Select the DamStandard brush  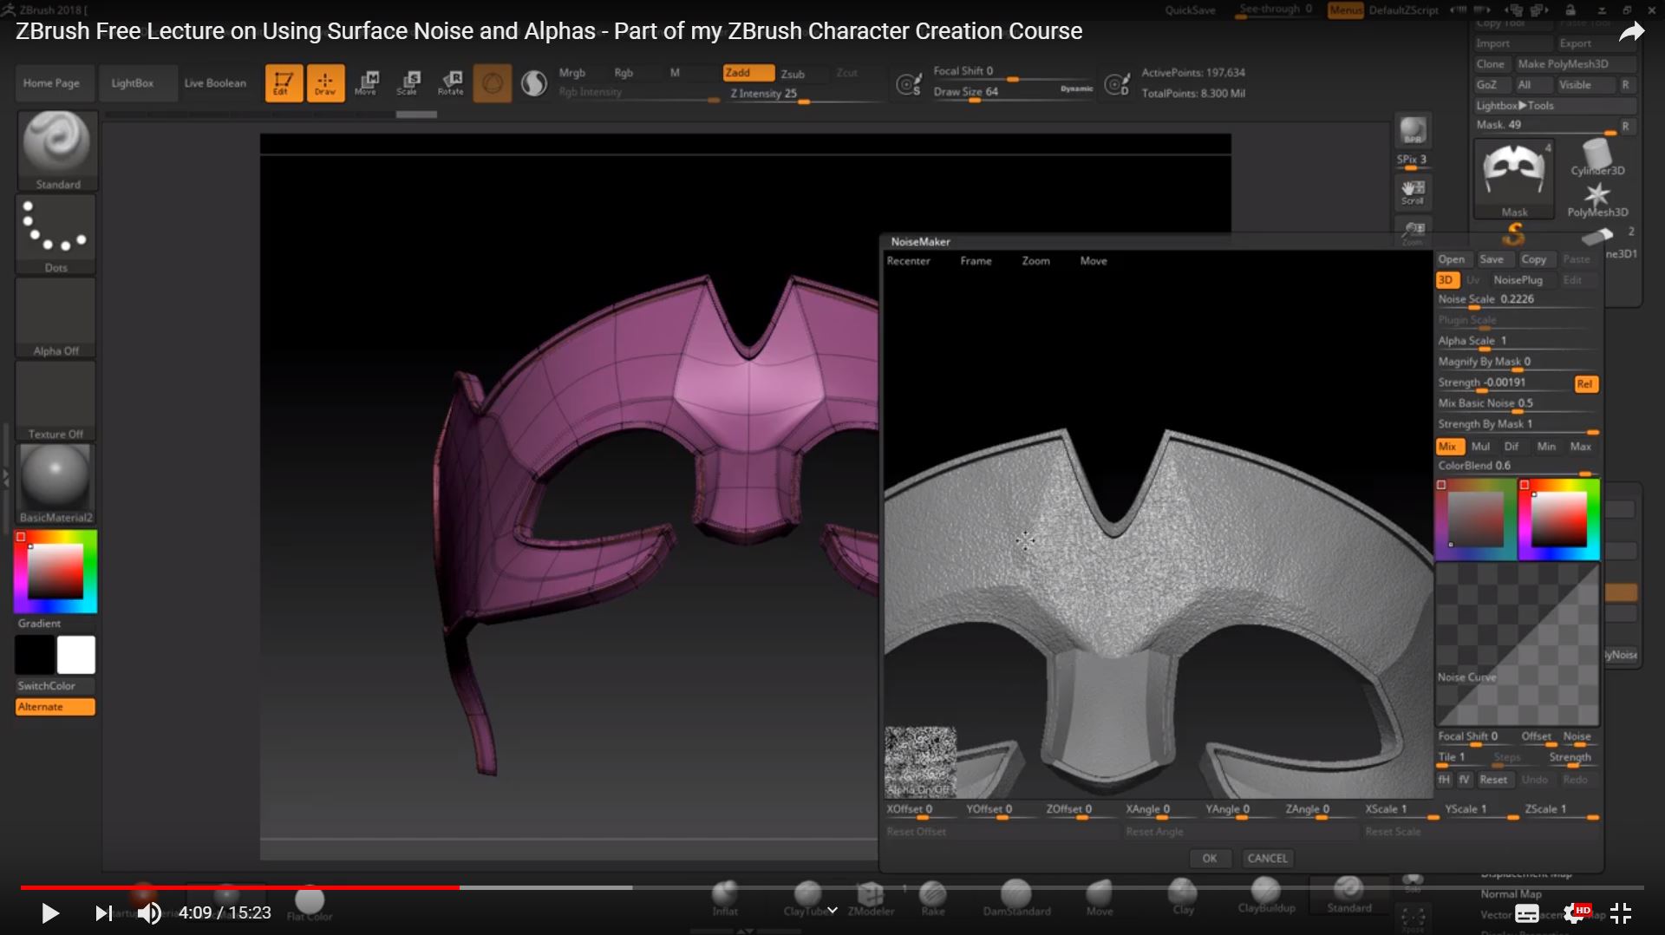[x=1016, y=899]
